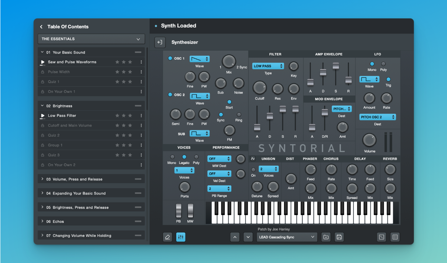This screenshot has height=263, width=447.
Task: Click the randomize dice icon
Action: [x=381, y=237]
